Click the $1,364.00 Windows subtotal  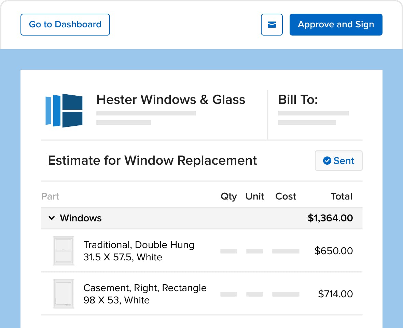(330, 218)
